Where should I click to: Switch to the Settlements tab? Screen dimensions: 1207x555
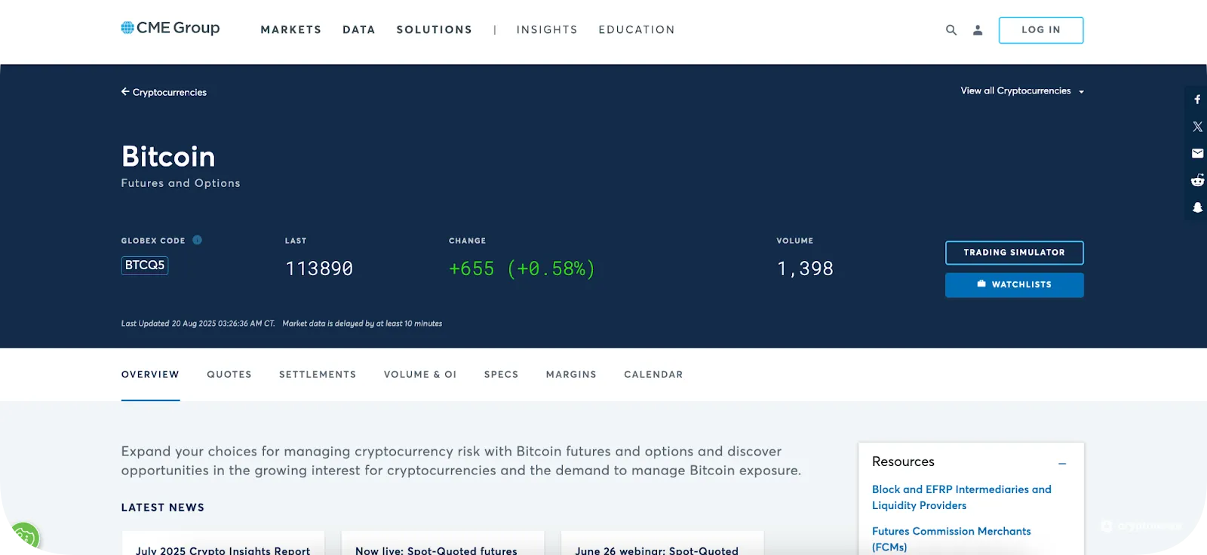(318, 375)
